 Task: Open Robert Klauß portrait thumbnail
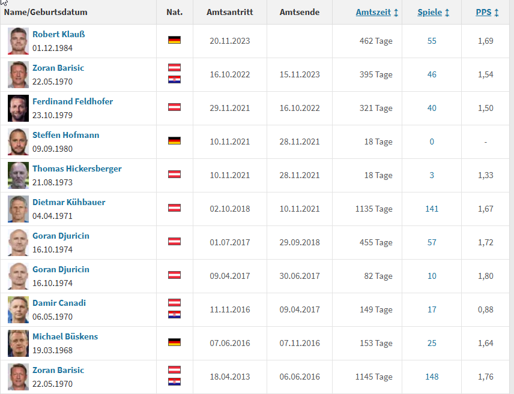point(19,41)
